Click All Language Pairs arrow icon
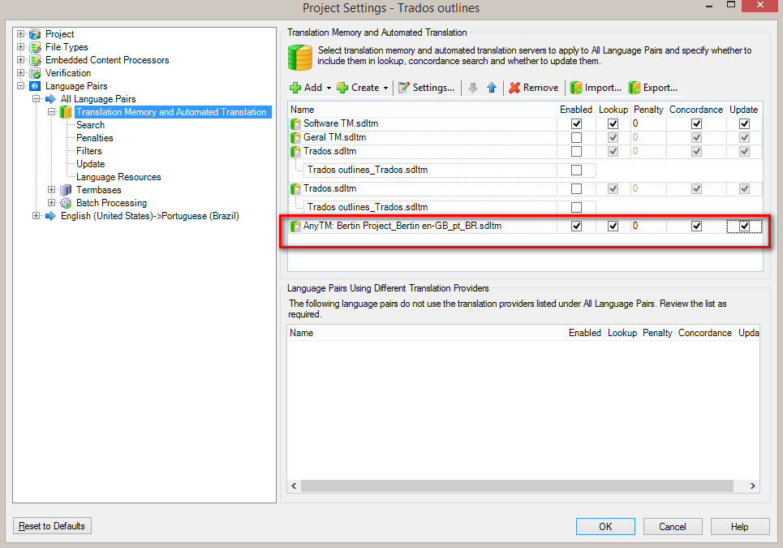The image size is (783, 548). pyautogui.click(x=50, y=99)
